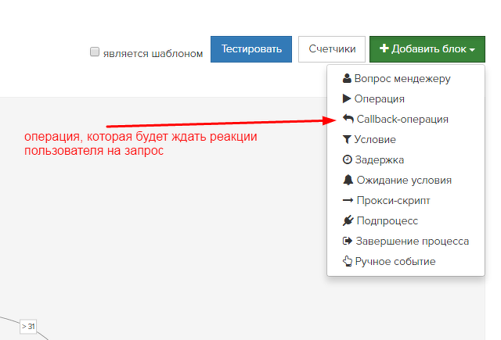
Task: Click the arrow icon next to Прокси-скрипт
Action: [348, 200]
